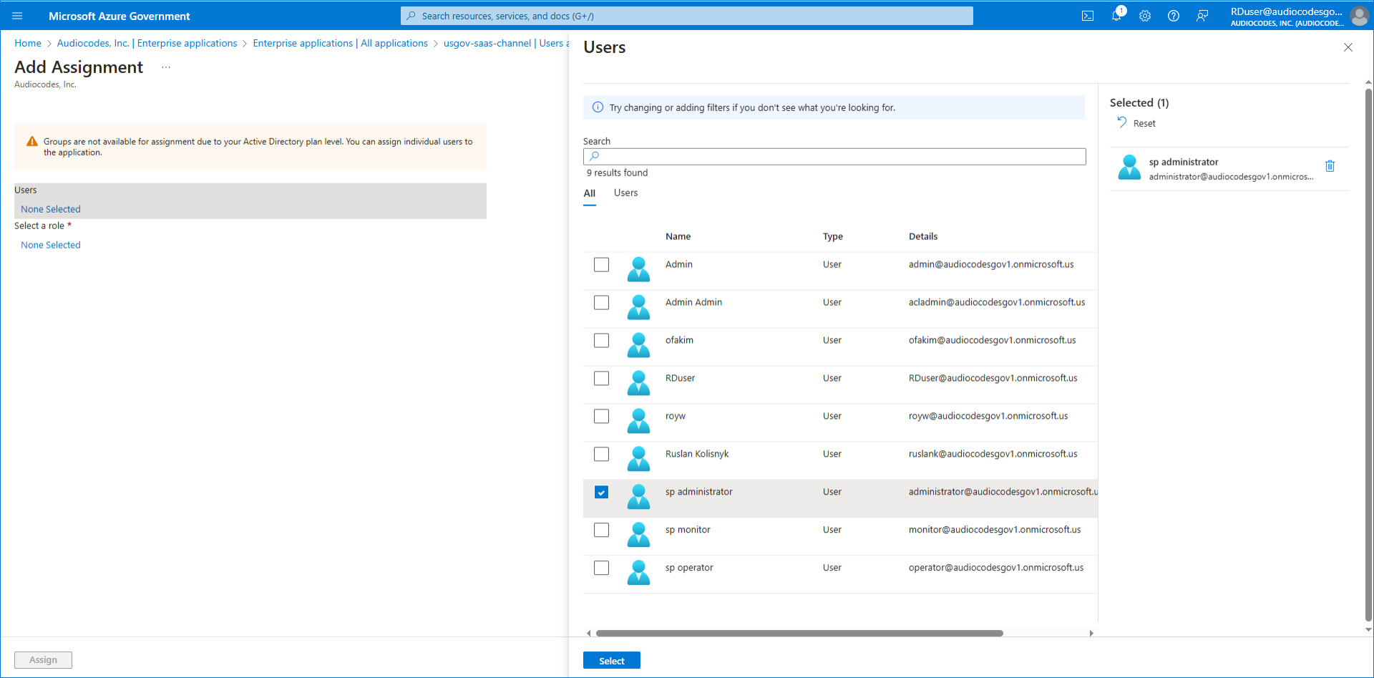Screen dimensions: 1374x678
Task: Click right arrow of horizontal scrollbar
Action: (1091, 634)
